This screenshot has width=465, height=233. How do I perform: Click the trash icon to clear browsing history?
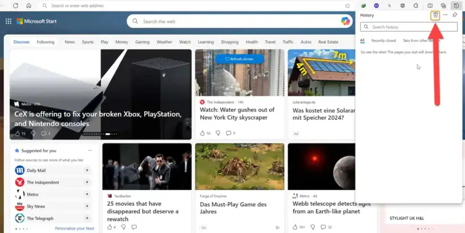click(435, 15)
